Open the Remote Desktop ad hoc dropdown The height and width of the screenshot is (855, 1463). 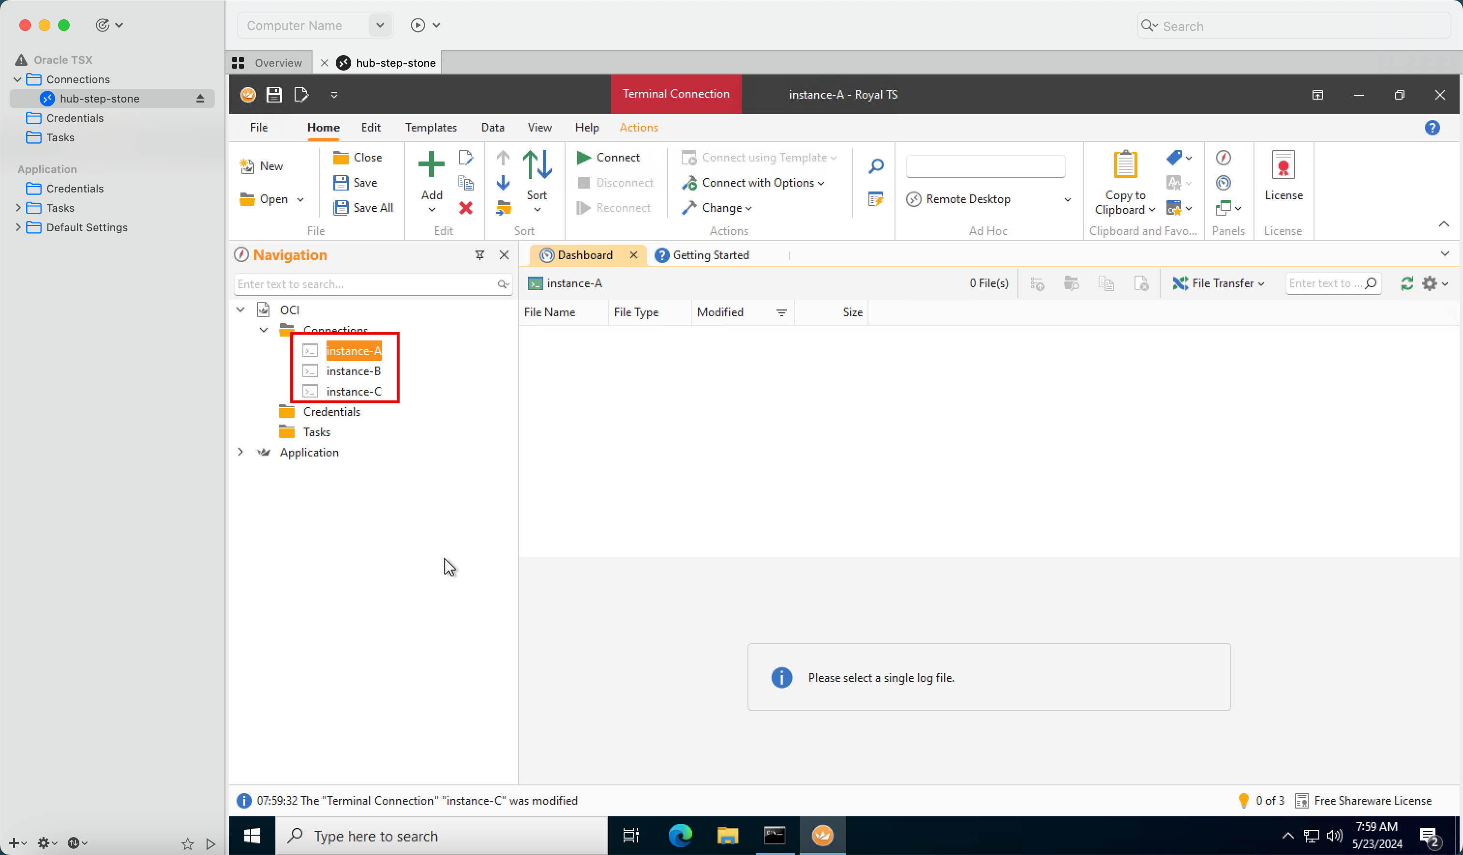click(1067, 199)
